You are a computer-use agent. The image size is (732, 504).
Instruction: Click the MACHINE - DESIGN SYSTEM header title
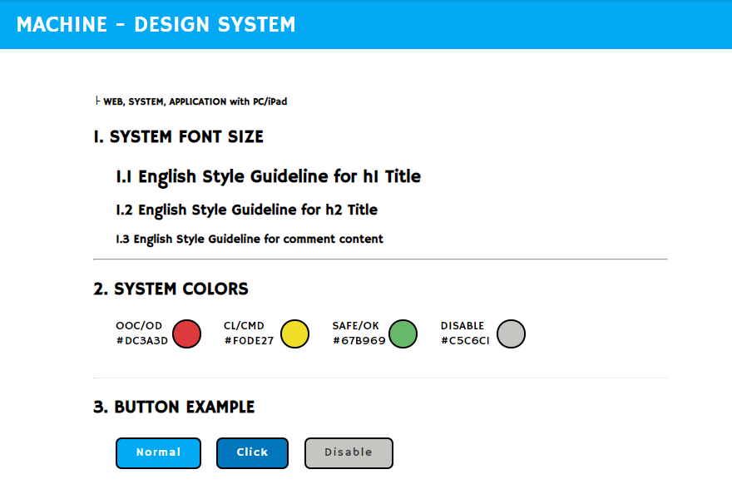156,24
